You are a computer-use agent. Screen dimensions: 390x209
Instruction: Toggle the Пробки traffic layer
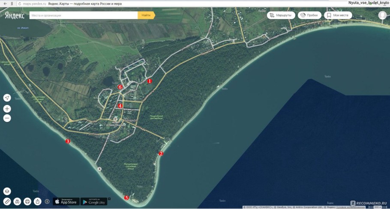[x=309, y=15]
